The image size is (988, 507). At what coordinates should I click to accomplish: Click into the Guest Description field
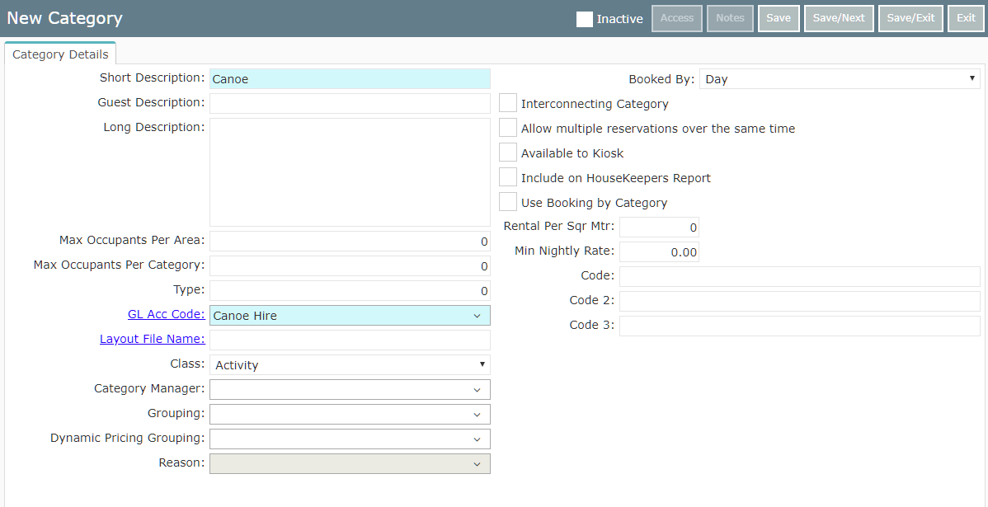point(350,103)
